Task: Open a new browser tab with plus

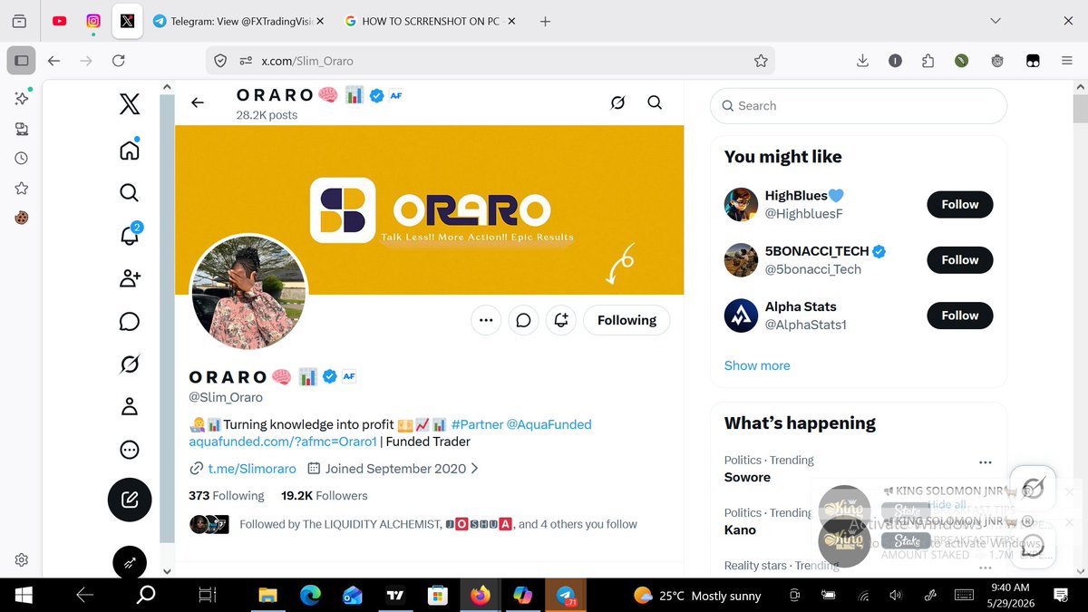Action: pyautogui.click(x=545, y=21)
